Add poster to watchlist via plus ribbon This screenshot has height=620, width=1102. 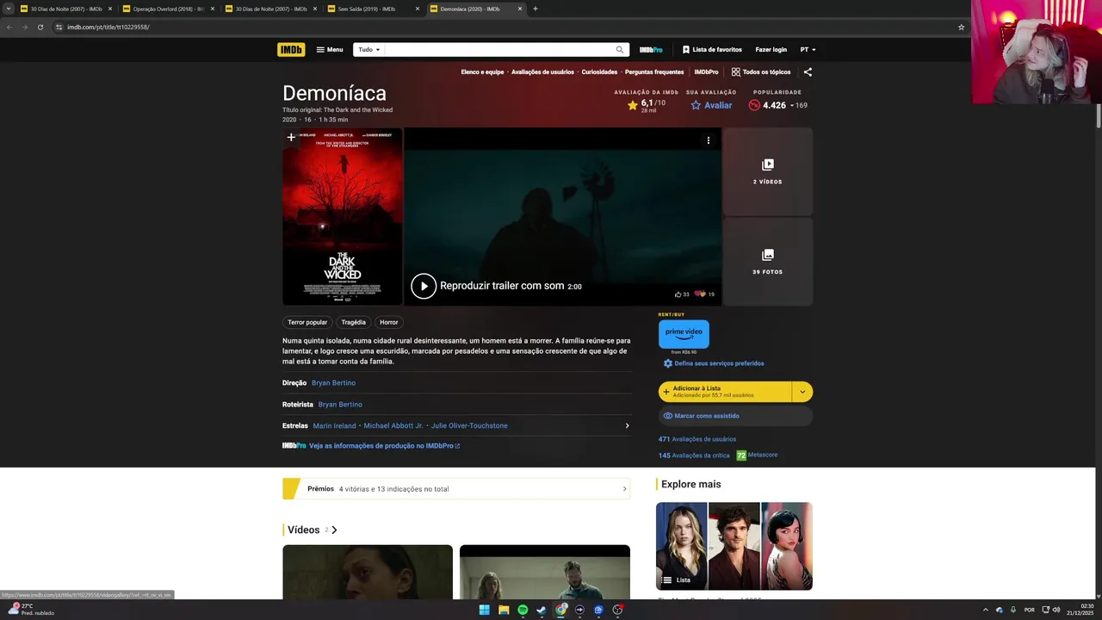coord(291,137)
